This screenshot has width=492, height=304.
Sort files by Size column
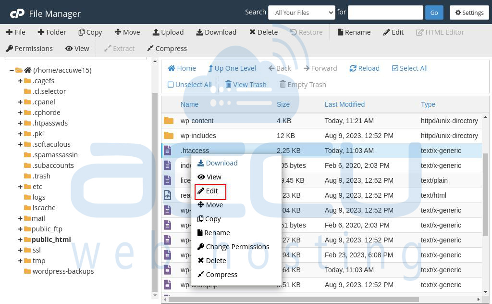tap(283, 104)
